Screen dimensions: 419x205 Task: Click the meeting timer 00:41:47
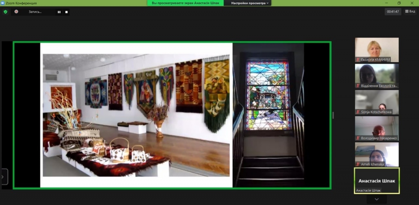click(393, 11)
